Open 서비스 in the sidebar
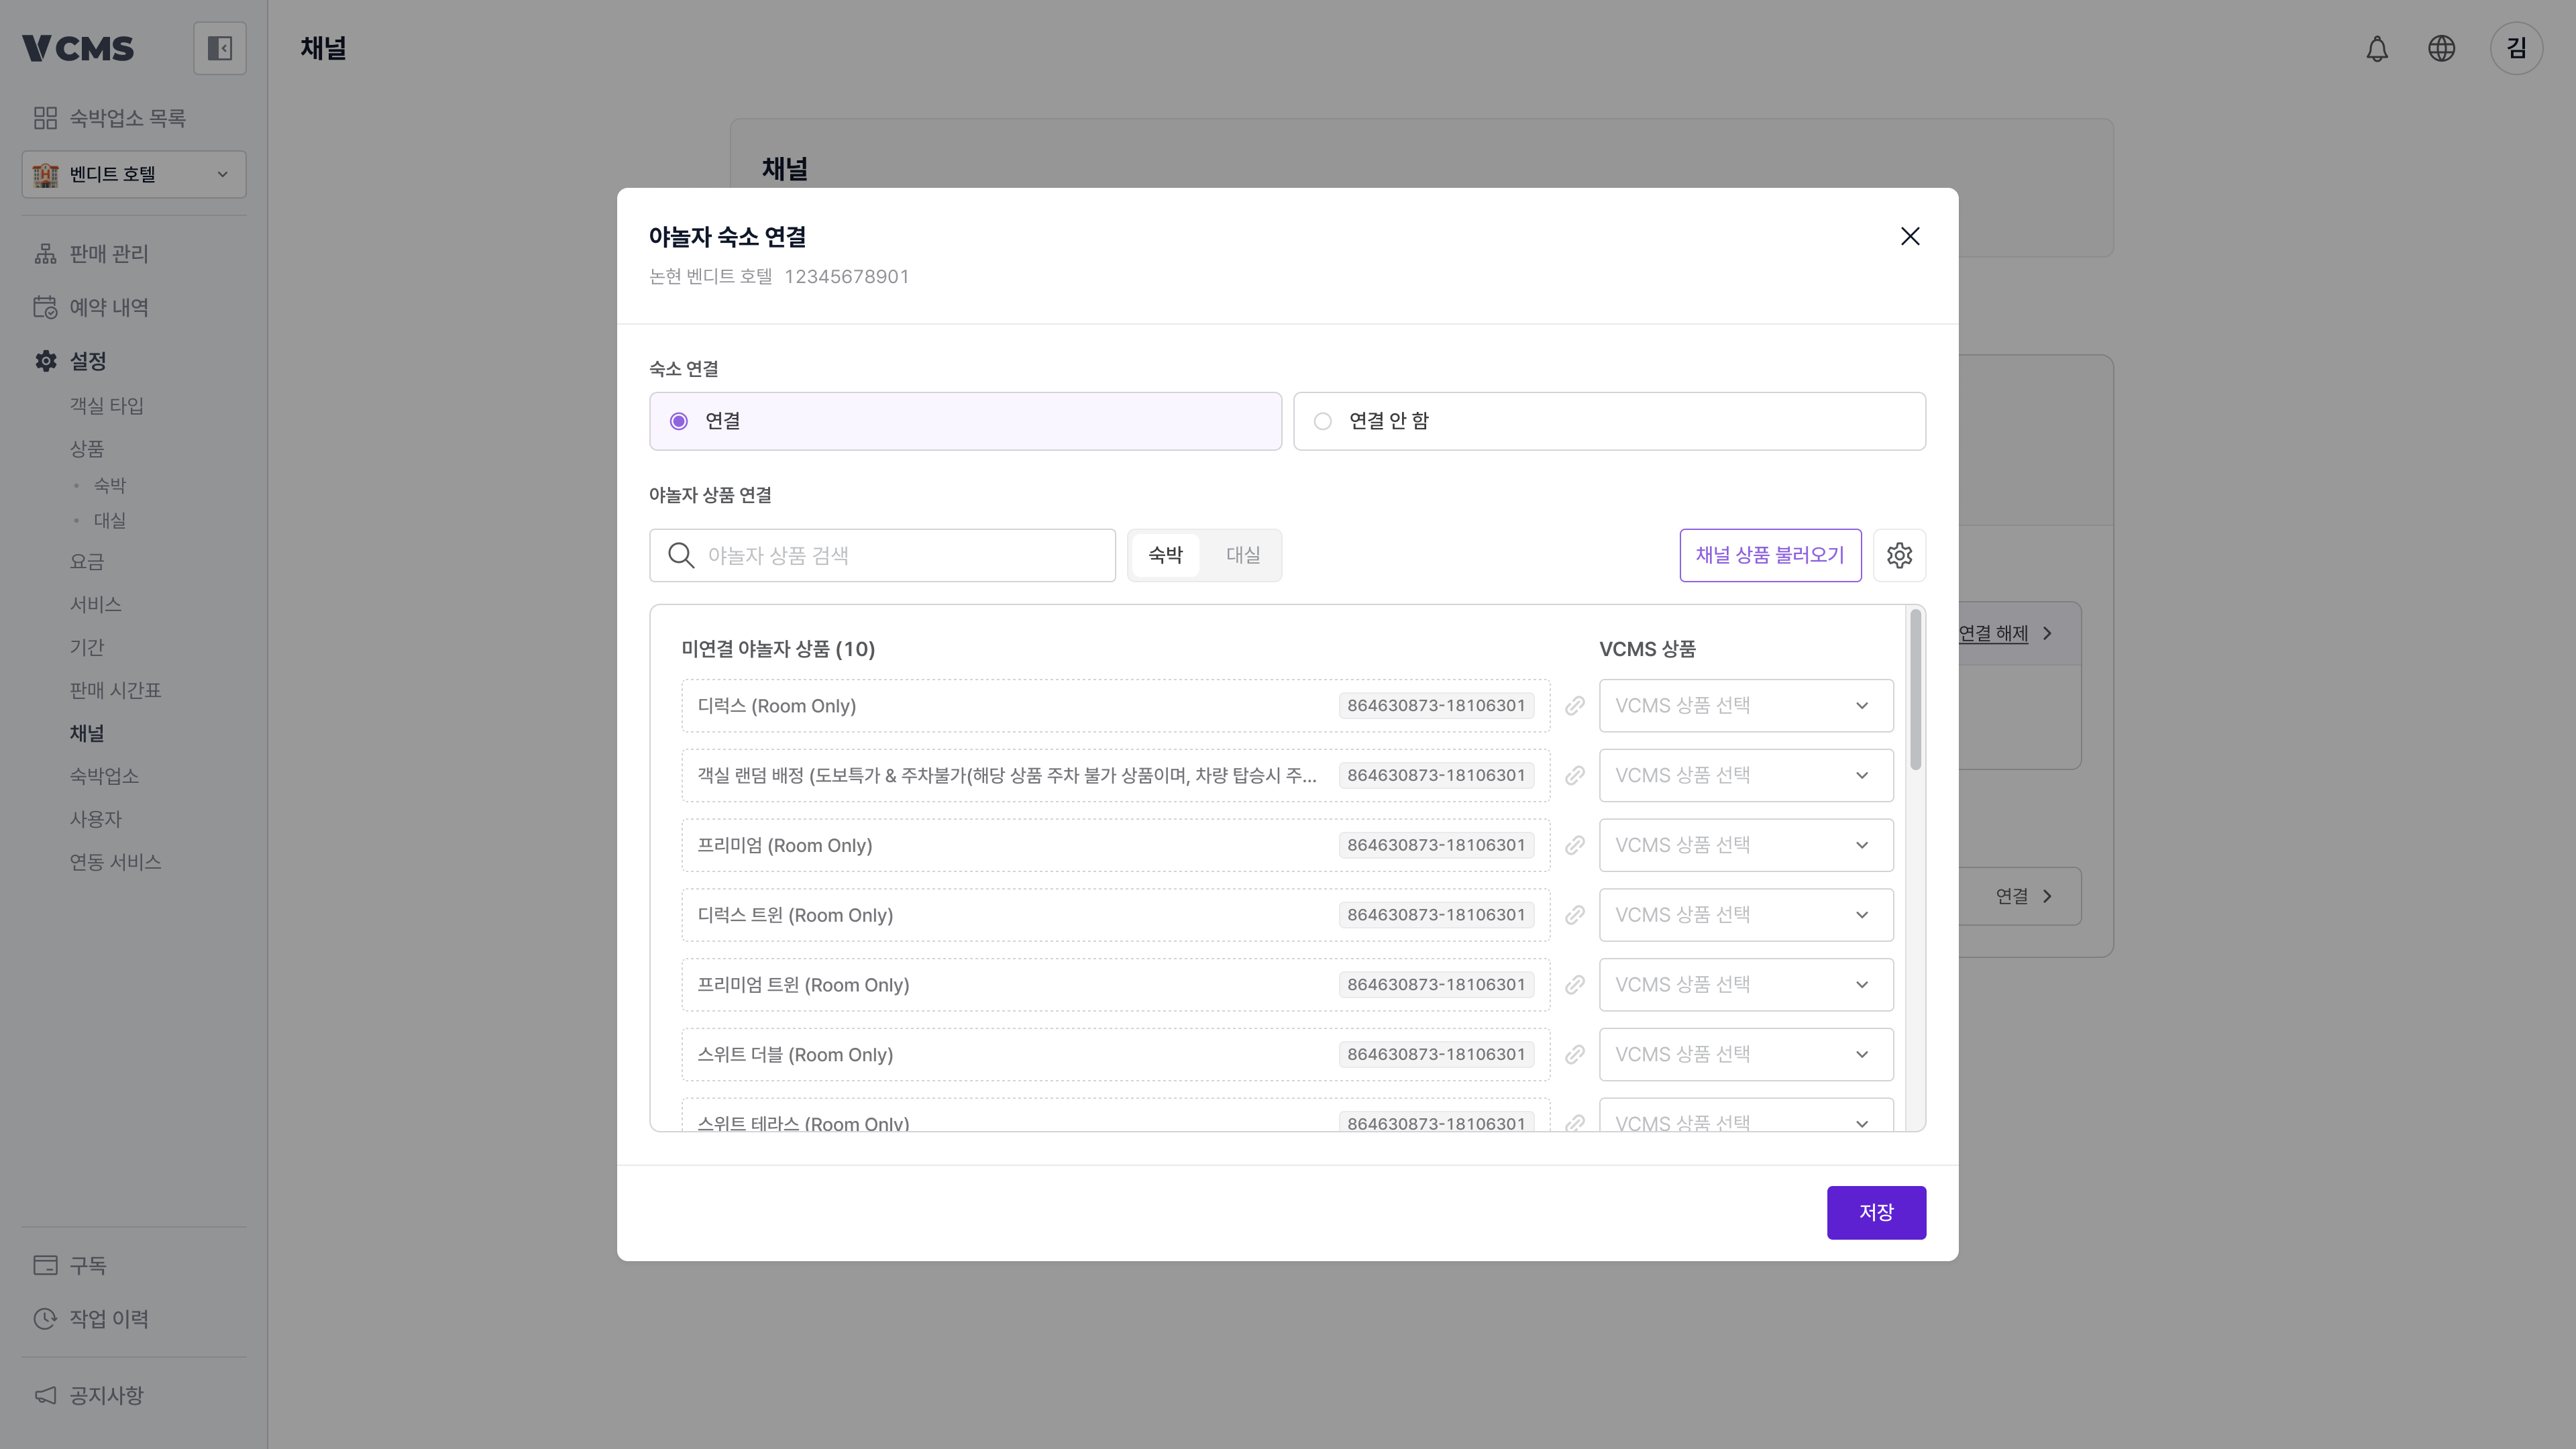Screen dimensions: 2576x1449 coord(95,604)
